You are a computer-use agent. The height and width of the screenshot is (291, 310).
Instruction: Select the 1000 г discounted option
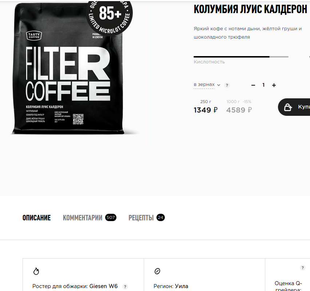[239, 107]
